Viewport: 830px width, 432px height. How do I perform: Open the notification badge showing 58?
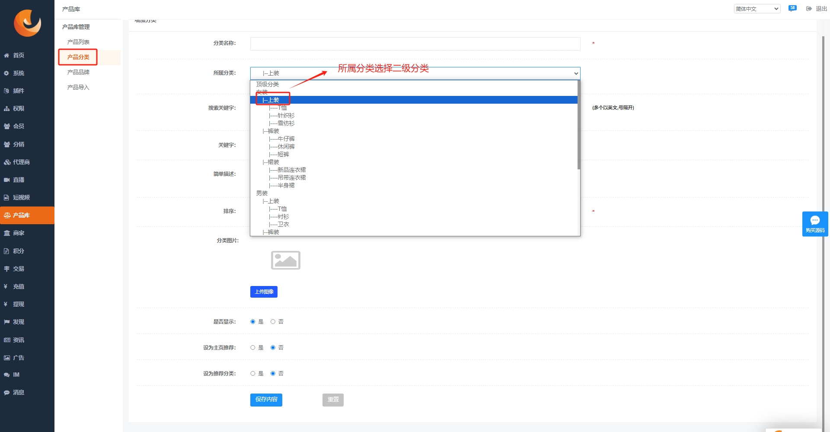click(792, 8)
